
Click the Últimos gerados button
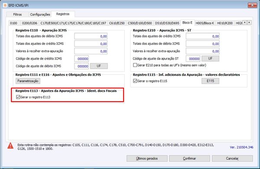[147, 159]
